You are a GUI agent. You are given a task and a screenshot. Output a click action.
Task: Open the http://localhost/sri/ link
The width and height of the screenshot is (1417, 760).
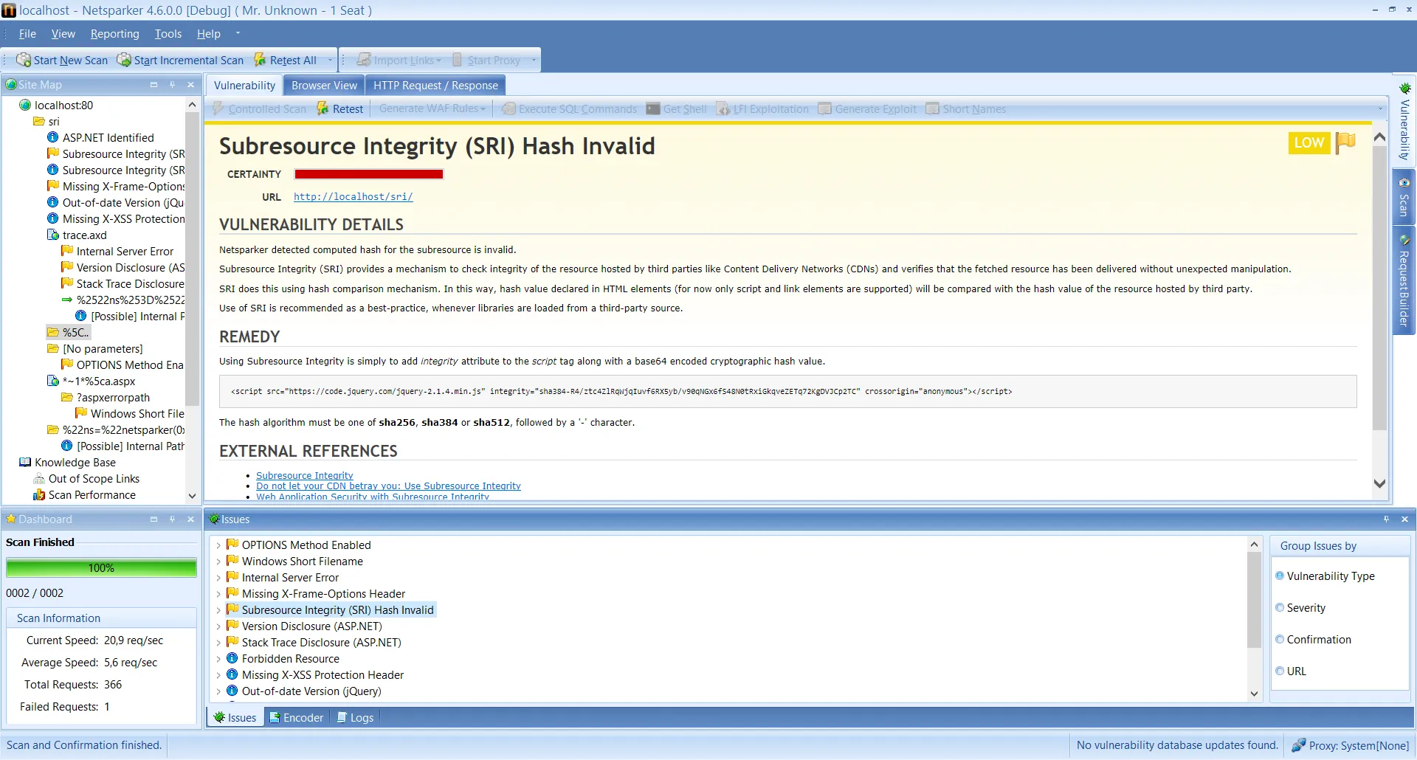tap(353, 196)
